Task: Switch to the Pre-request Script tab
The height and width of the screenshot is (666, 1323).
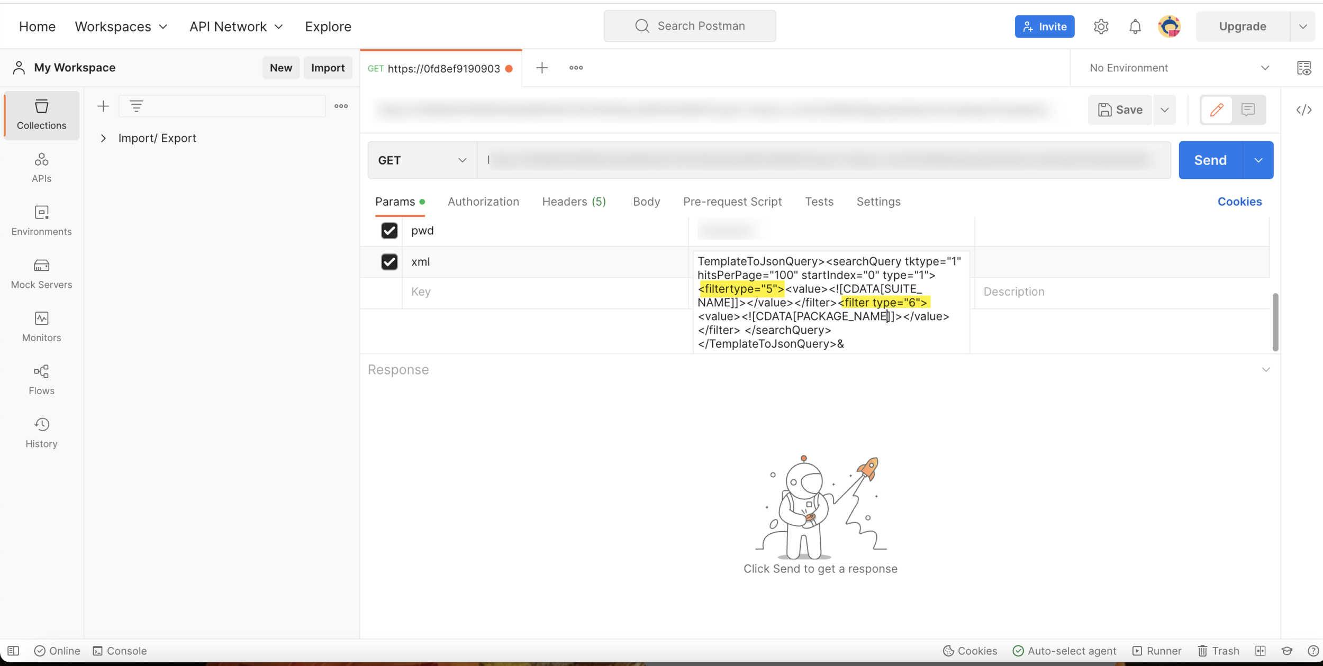Action: point(732,202)
